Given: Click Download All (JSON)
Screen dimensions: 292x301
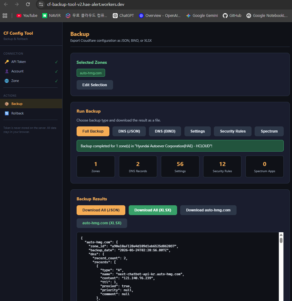Looking at the screenshot, I should (101, 210).
